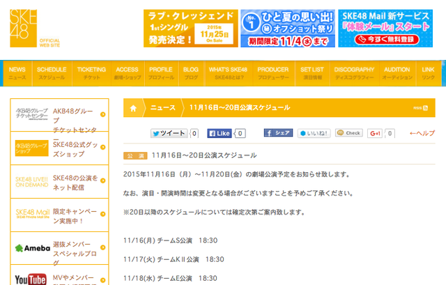Open the NEWS ニュース menu

(17, 73)
